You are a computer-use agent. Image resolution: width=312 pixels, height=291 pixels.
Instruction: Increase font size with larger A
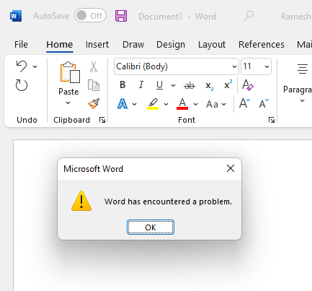245,103
